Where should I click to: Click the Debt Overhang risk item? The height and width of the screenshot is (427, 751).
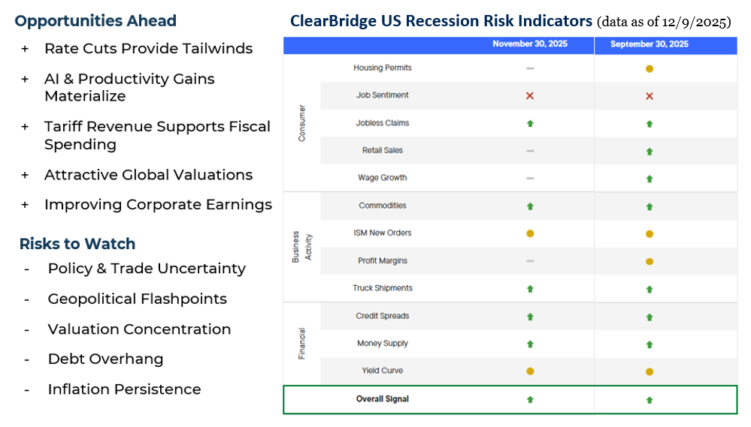105,359
